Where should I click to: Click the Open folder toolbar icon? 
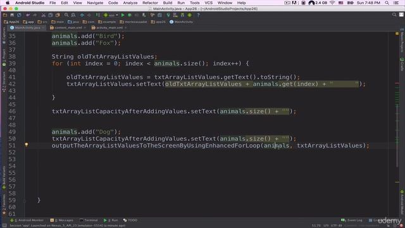[x=5, y=15]
